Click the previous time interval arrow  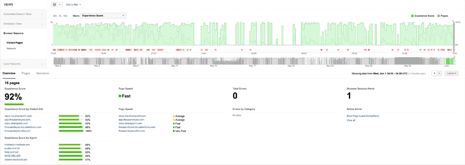pyautogui.click(x=434, y=73)
